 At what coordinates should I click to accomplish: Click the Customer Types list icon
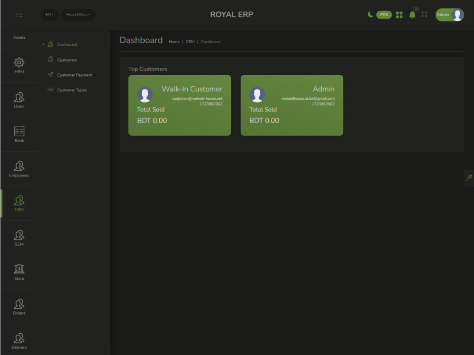[x=51, y=89]
